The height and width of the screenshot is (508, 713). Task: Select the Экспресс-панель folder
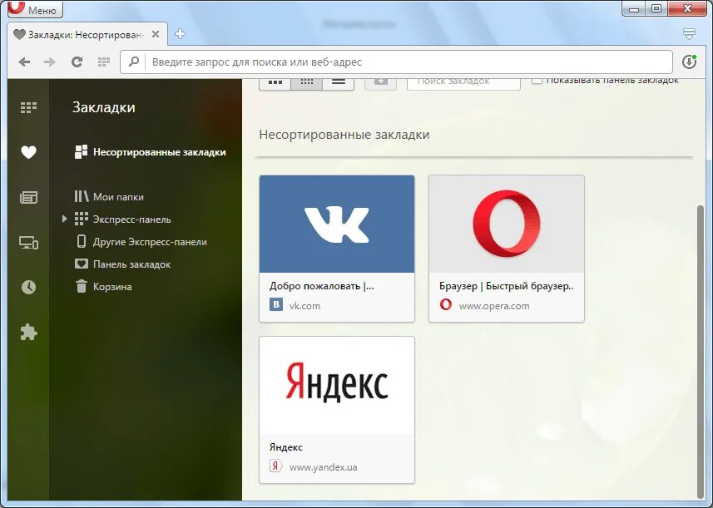coord(123,219)
